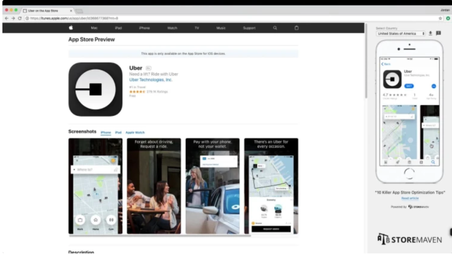Viewport: 452px width, 255px height.
Task: Open the 'Forget about driving' screenshot
Action: click(154, 186)
